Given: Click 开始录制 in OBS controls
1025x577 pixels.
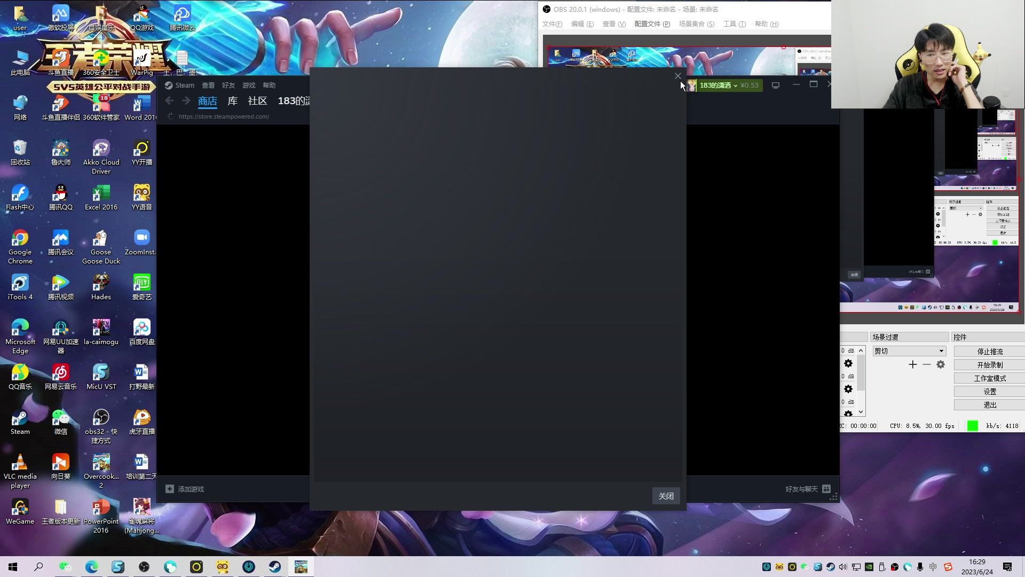Looking at the screenshot, I should (x=989, y=365).
